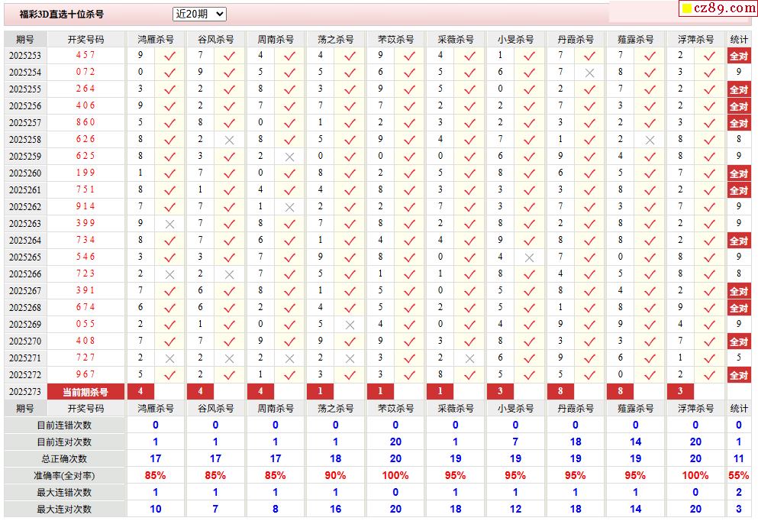The height and width of the screenshot is (521, 758).
Task: Click the top 统计 column header
Action: (738, 39)
